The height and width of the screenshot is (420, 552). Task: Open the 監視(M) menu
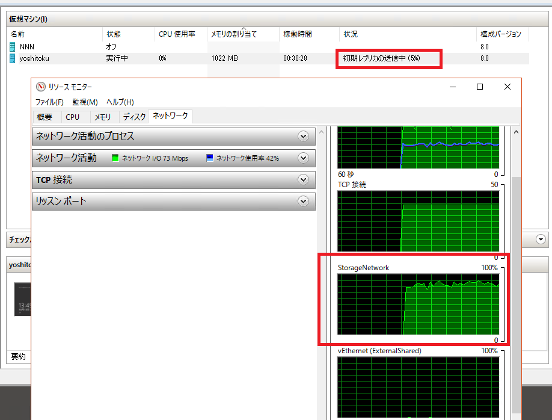(x=85, y=102)
